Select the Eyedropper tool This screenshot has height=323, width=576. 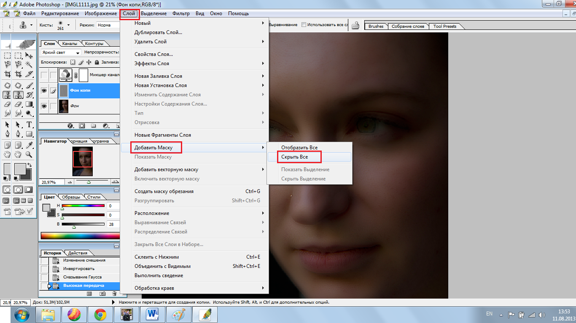point(29,145)
